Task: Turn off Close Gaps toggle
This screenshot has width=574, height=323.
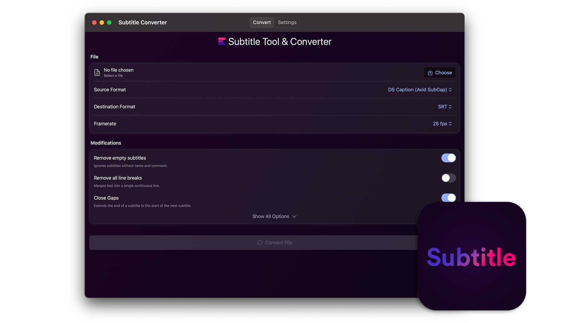Action: click(x=448, y=198)
